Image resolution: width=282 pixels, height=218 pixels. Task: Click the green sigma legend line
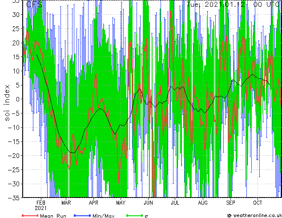[x=134, y=215]
